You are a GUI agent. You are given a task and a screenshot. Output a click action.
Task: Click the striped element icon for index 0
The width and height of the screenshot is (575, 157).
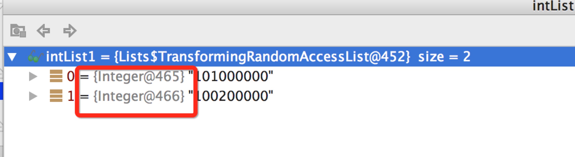56,76
